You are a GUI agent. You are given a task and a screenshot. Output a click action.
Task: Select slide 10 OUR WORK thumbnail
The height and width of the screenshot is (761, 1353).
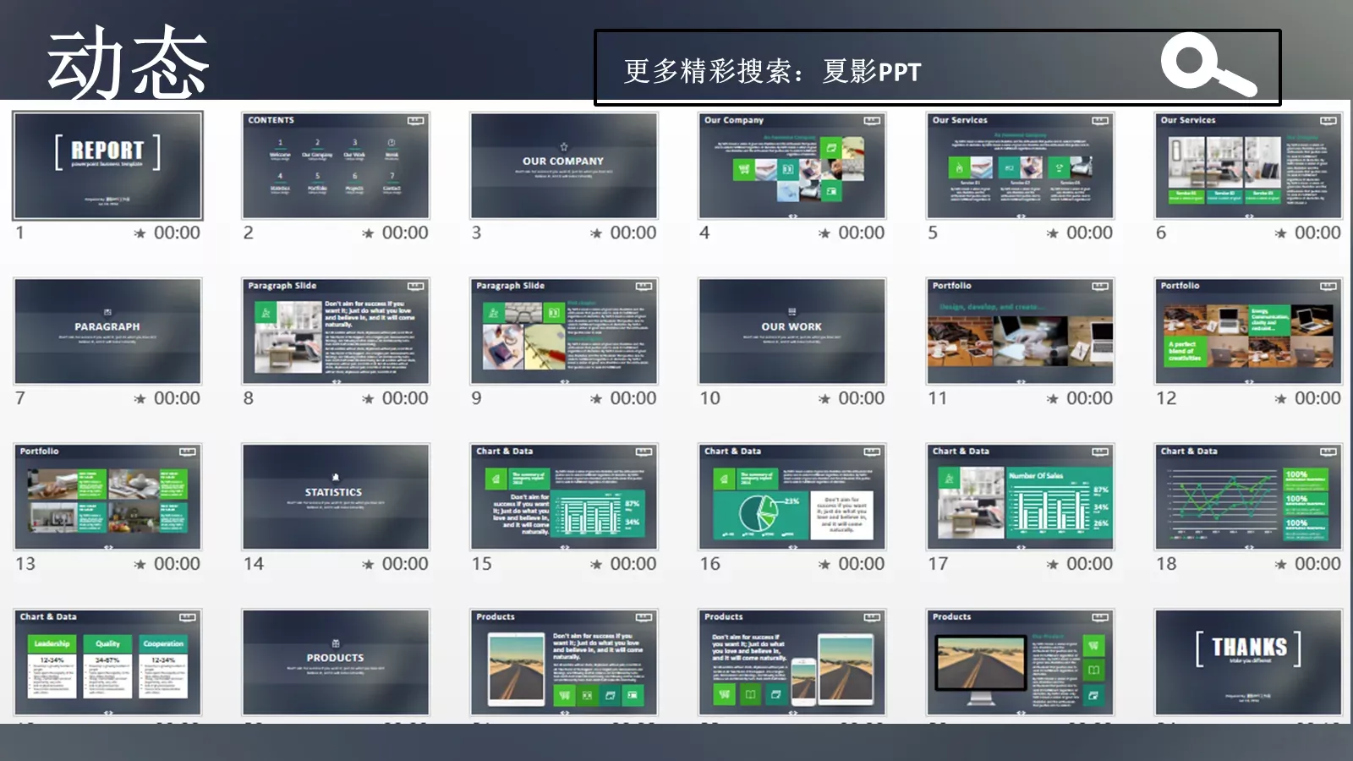point(792,331)
